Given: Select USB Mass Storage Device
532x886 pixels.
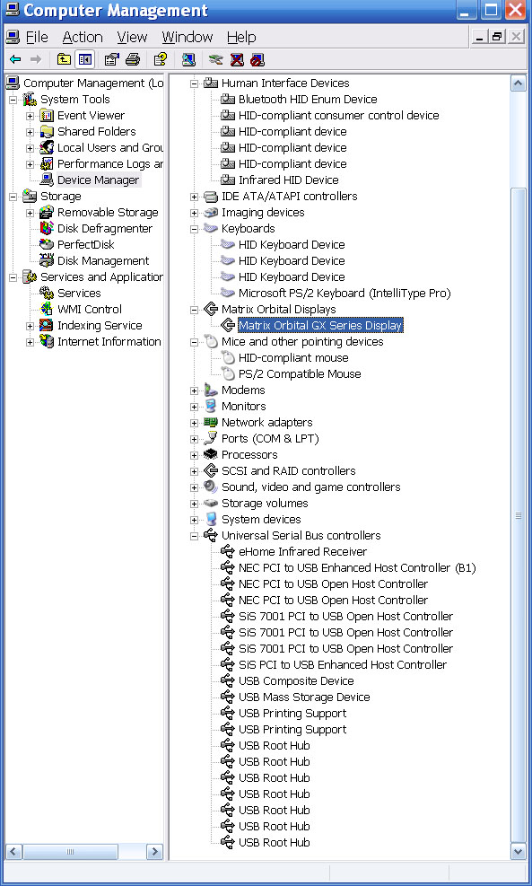Looking at the screenshot, I should (304, 697).
